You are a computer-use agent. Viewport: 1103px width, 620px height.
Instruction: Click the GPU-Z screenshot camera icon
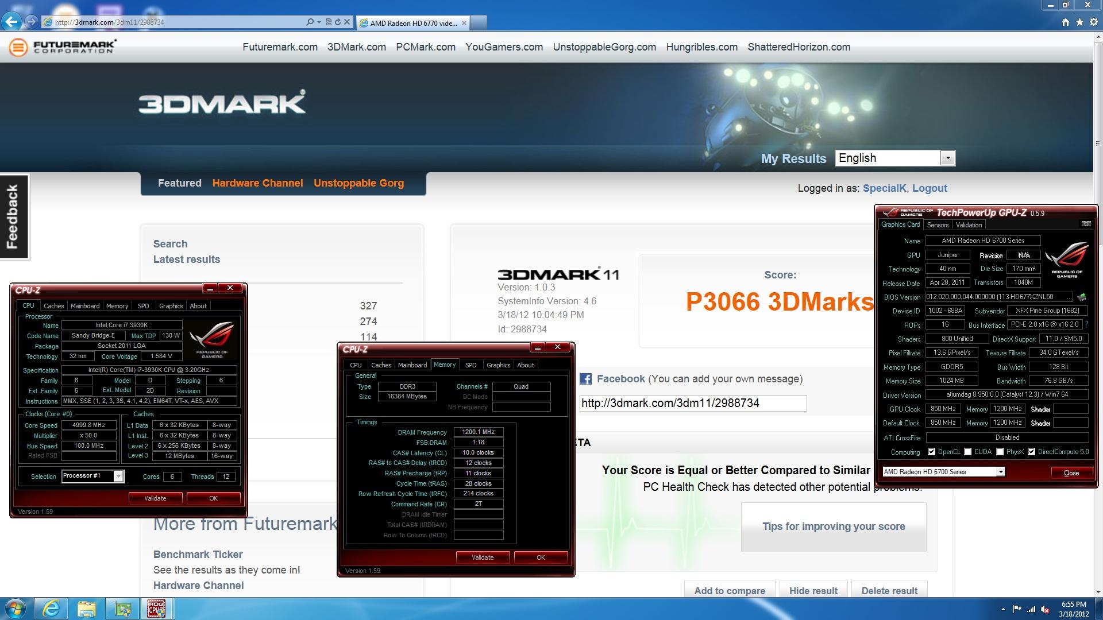(1086, 224)
